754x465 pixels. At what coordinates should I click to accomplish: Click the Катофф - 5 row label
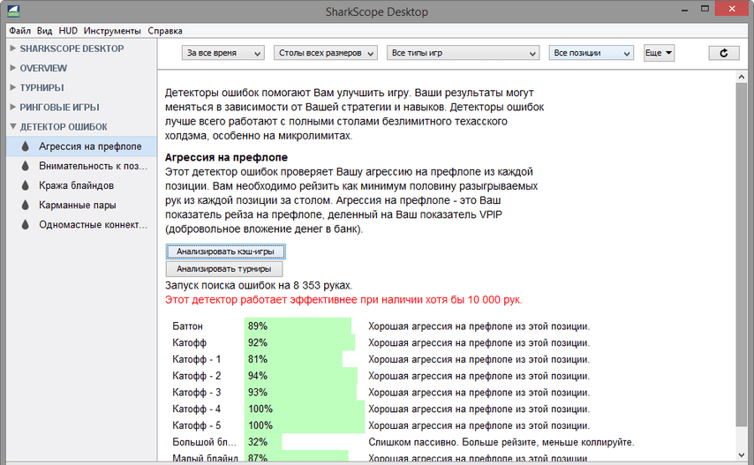click(197, 425)
